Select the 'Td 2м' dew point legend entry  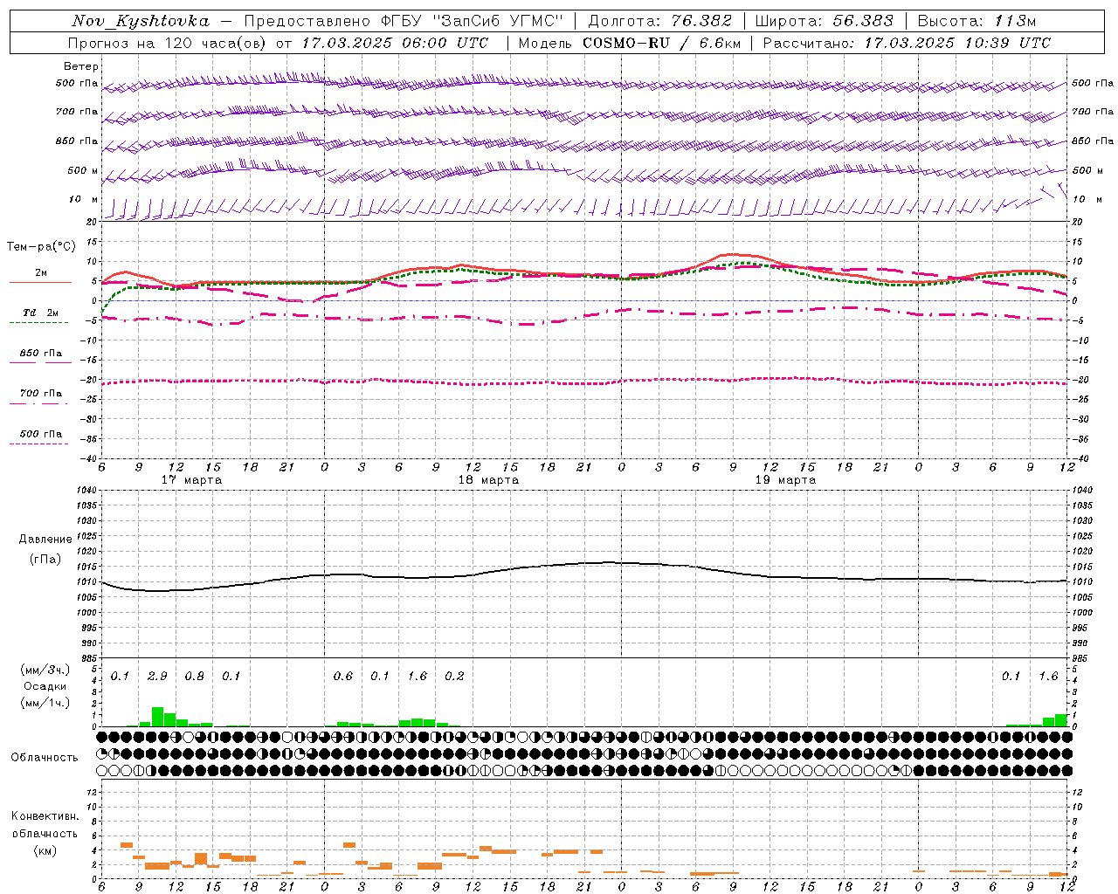click(40, 313)
